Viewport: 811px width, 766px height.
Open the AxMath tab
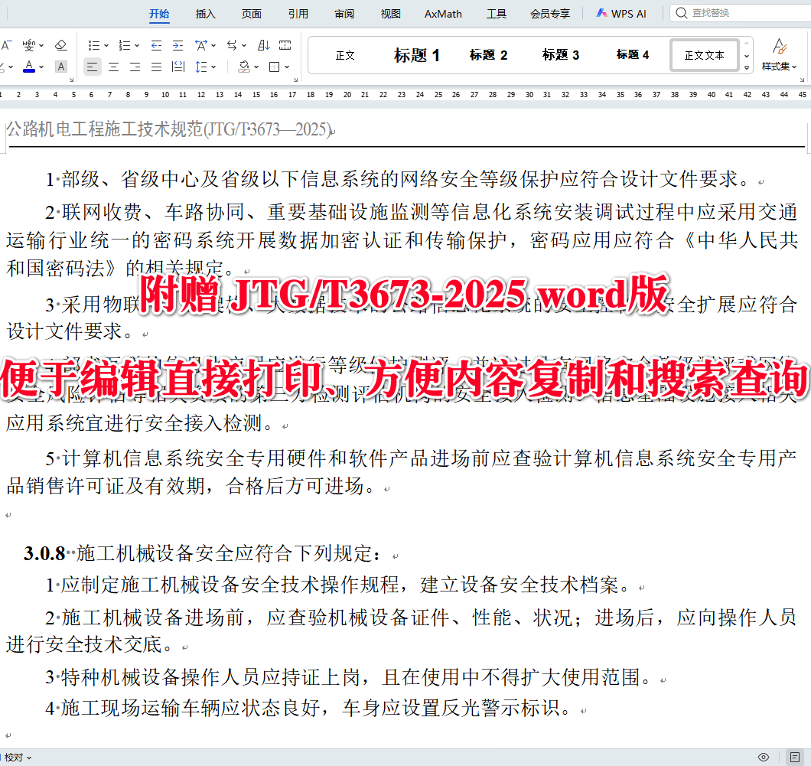pyautogui.click(x=442, y=13)
